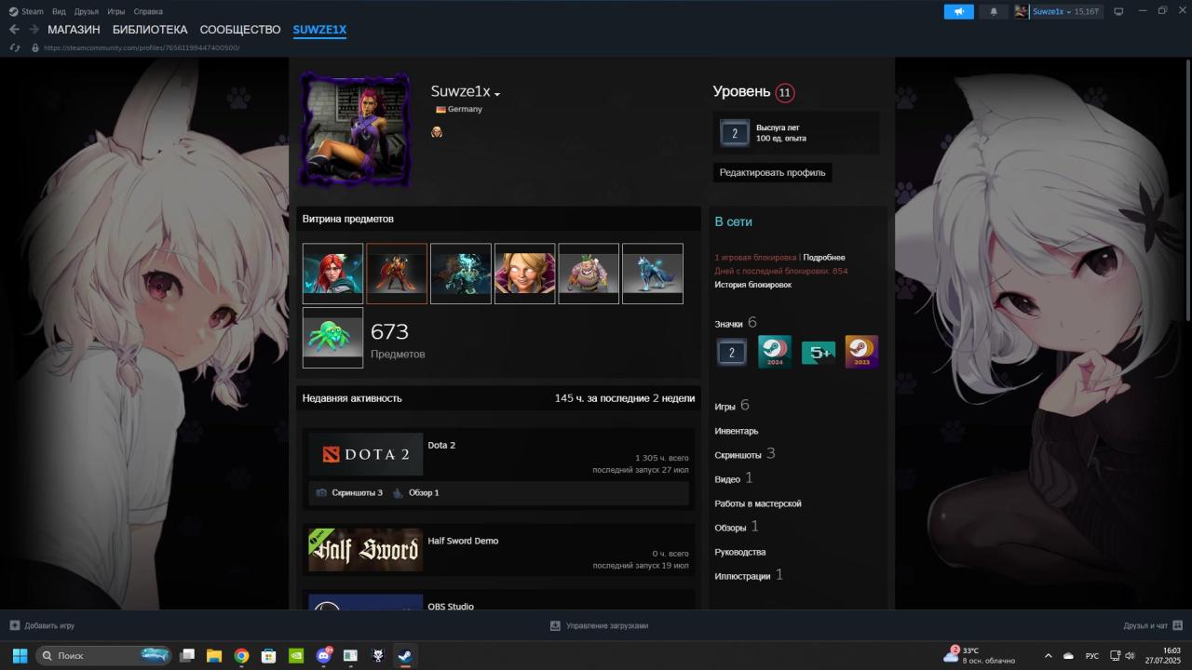Open red-haired hero showcase item
This screenshot has height=670, width=1192.
point(332,274)
